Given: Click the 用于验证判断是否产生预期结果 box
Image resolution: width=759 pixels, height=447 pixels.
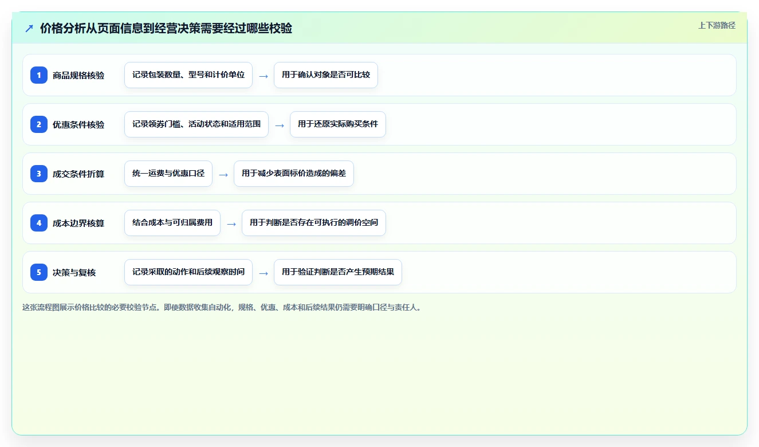Looking at the screenshot, I should 338,272.
